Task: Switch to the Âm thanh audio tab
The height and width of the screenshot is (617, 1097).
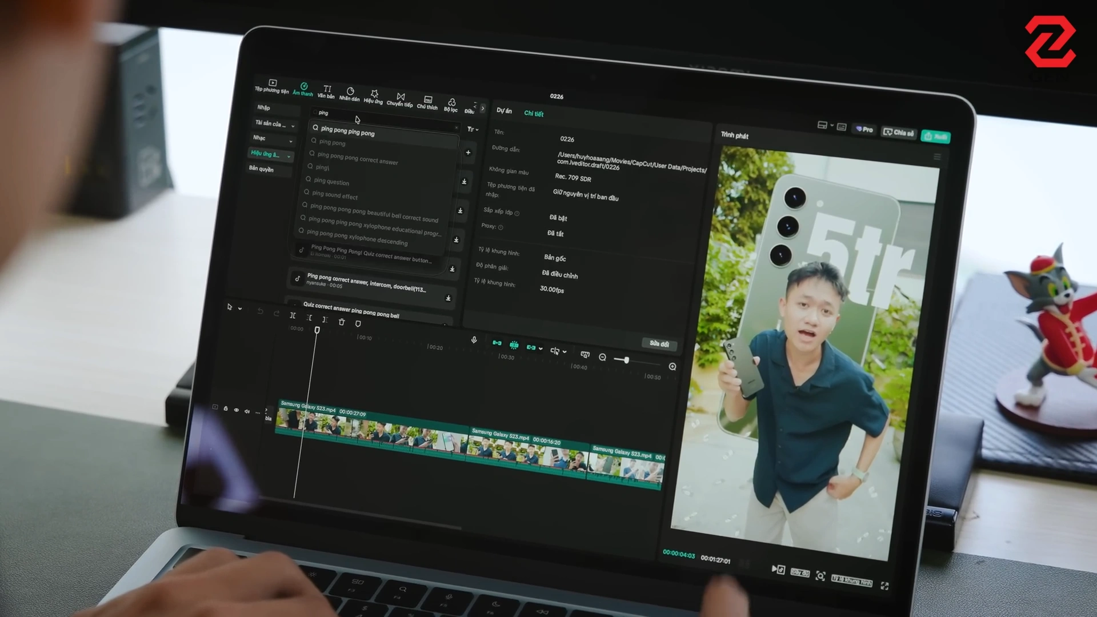Action: (303, 89)
